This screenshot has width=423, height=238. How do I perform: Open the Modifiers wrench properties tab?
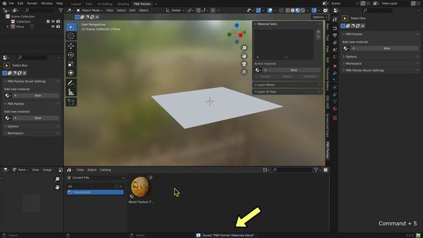click(335, 73)
